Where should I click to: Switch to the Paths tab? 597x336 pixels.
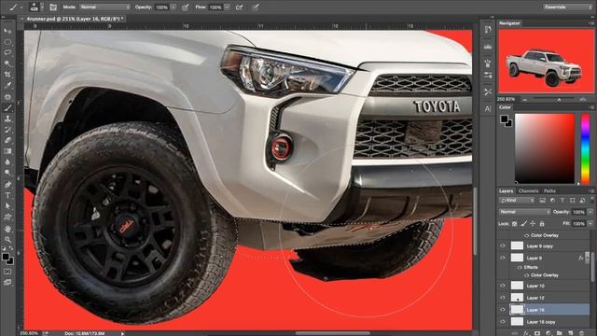549,190
